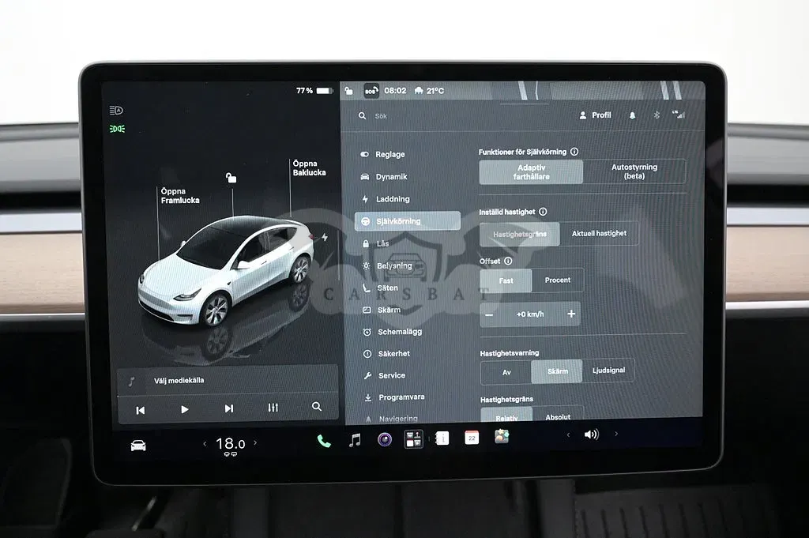809x538 pixels.
Task: Open the Calendar app
Action: [472, 438]
